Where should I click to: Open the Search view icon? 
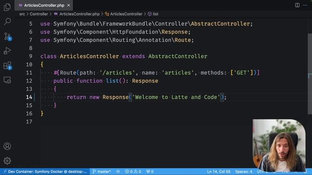coord(7,21)
